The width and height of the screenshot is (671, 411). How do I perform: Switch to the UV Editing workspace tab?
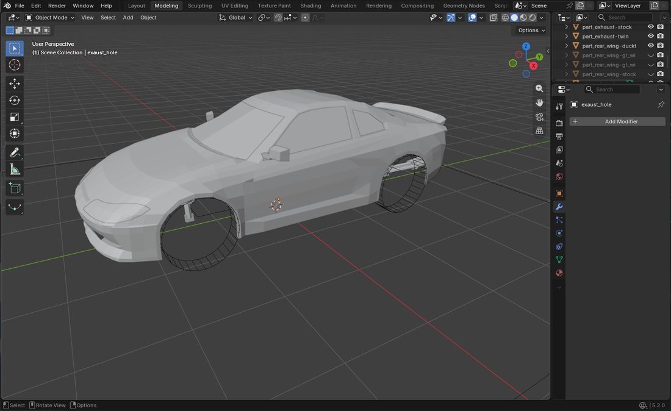coord(234,5)
